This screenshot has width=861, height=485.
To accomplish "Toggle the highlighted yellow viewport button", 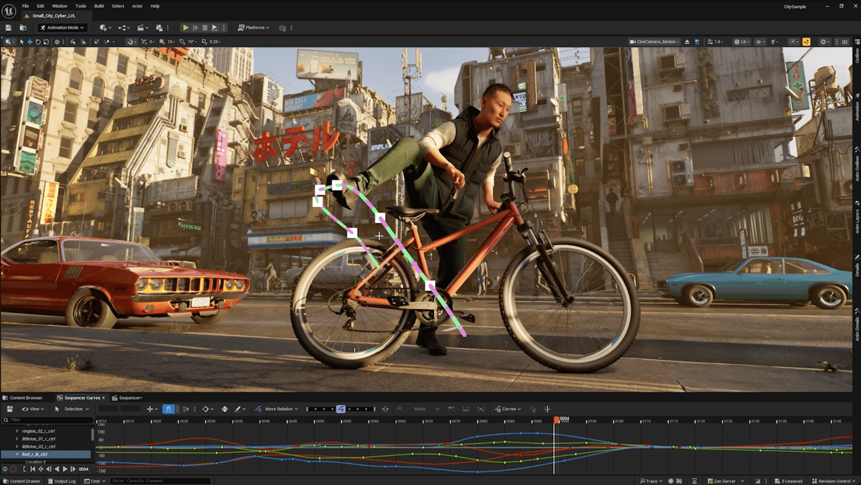I will [x=806, y=42].
